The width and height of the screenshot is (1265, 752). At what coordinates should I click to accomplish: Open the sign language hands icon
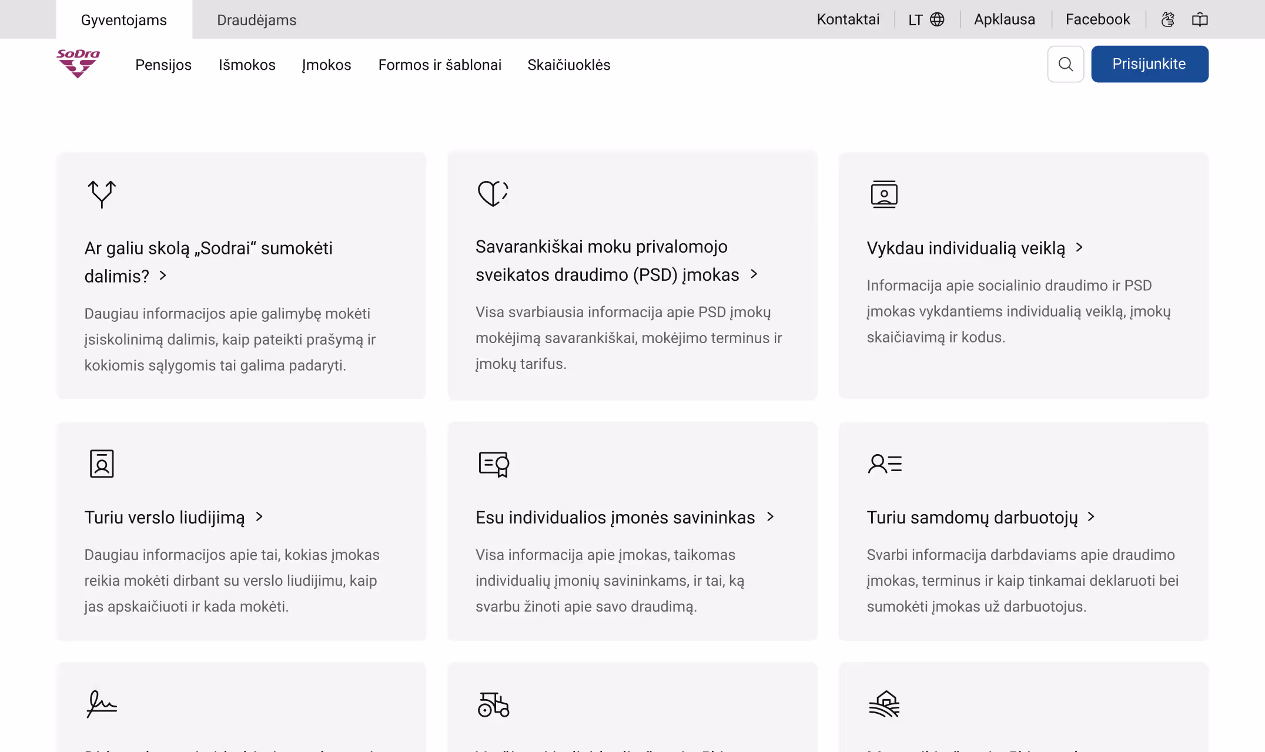pyautogui.click(x=1167, y=19)
